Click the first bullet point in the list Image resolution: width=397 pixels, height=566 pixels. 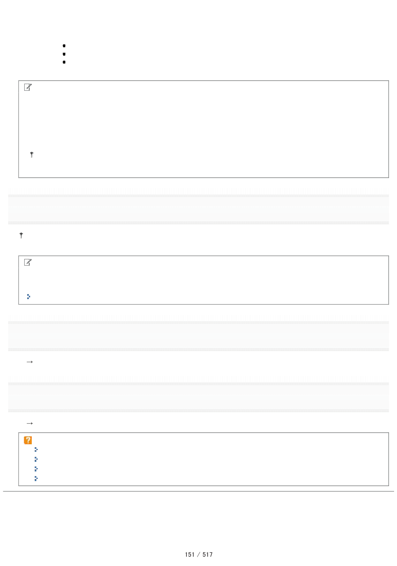click(64, 45)
